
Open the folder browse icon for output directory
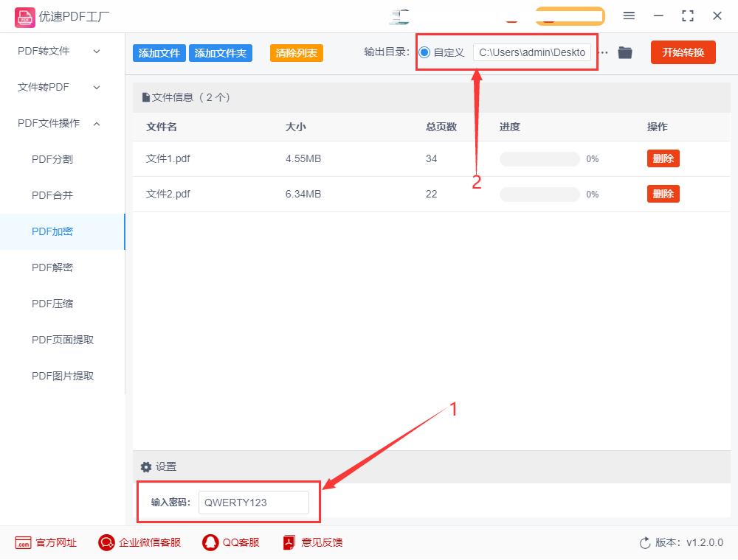[x=624, y=52]
